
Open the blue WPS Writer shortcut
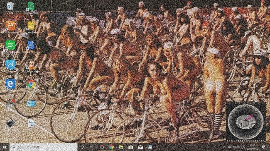pyautogui.click(x=10, y=65)
